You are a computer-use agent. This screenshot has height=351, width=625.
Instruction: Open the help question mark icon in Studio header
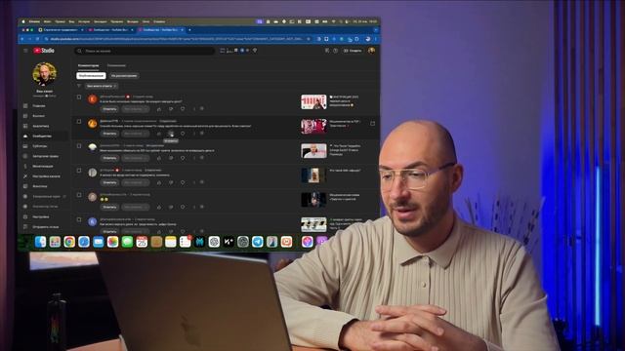[x=335, y=51]
